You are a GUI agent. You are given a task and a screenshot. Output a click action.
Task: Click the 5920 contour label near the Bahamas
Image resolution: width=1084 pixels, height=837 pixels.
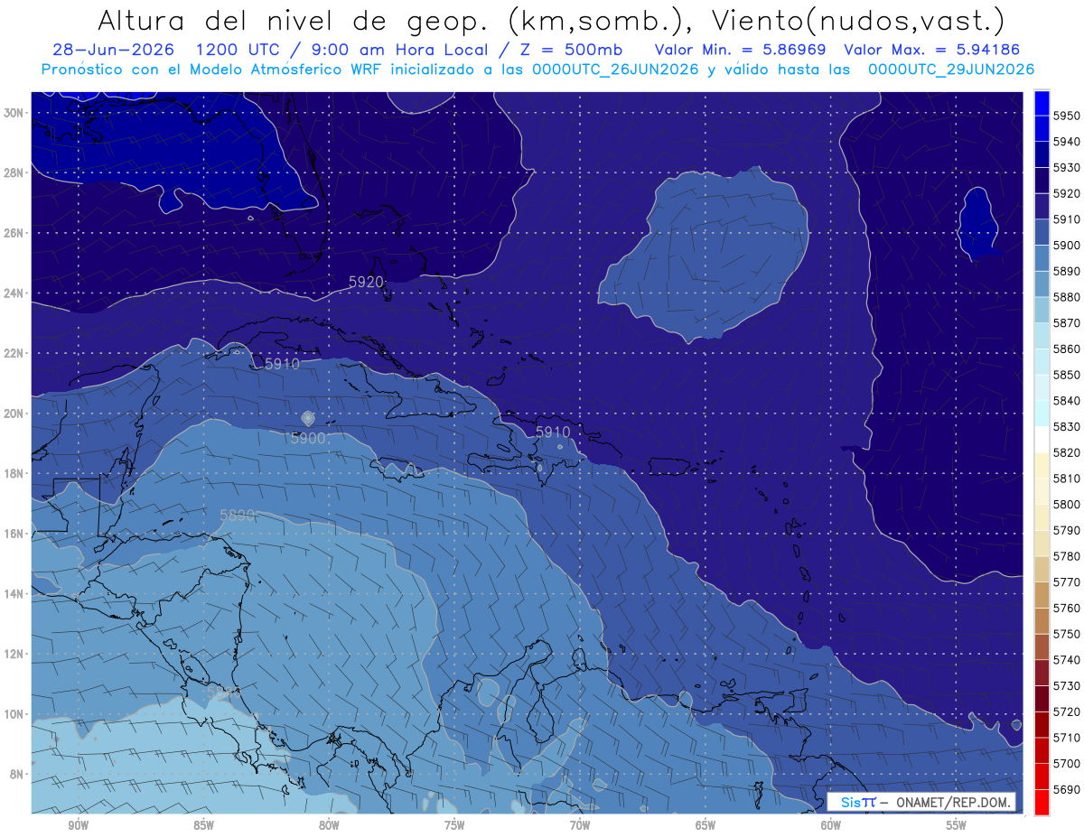(x=366, y=282)
